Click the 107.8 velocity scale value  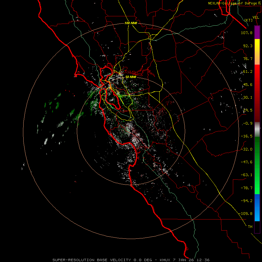[x=247, y=33]
